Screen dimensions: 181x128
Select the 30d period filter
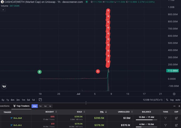tap(35, 106)
